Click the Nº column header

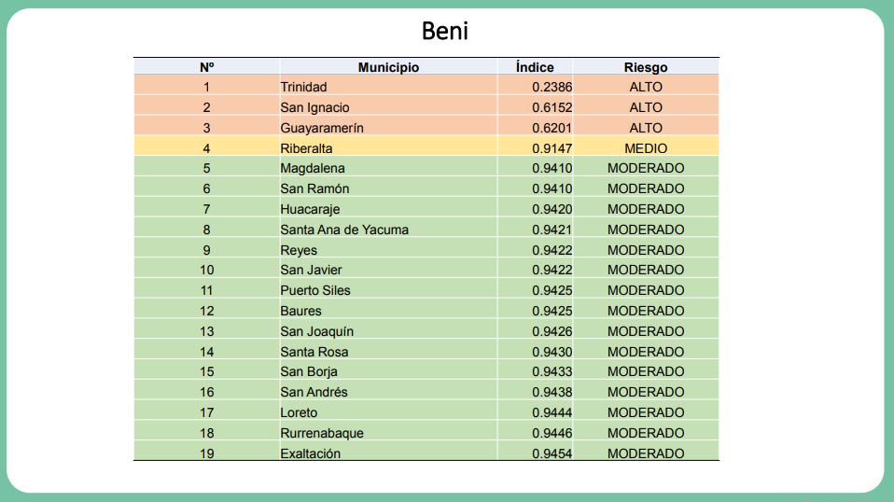click(207, 67)
